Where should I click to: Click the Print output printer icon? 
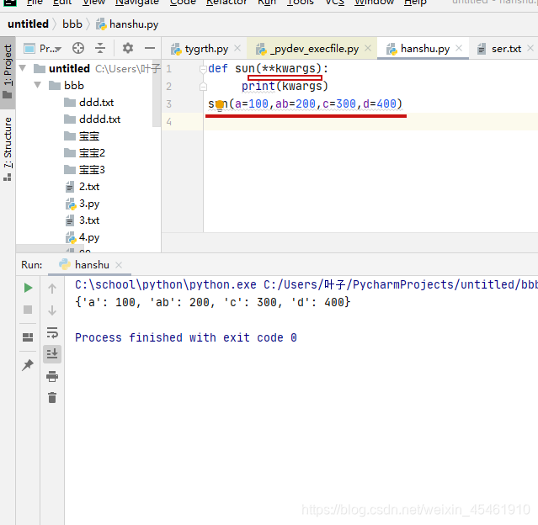coord(52,376)
